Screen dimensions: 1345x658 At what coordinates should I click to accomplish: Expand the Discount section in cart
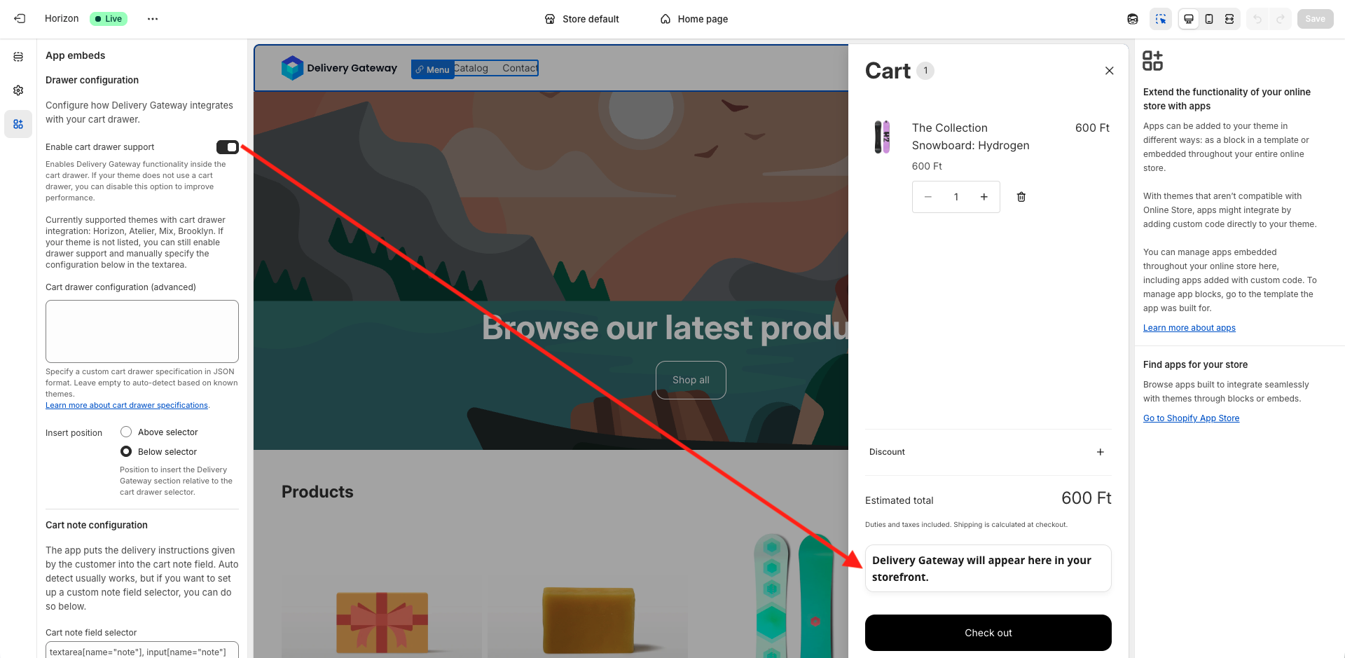coord(1100,452)
